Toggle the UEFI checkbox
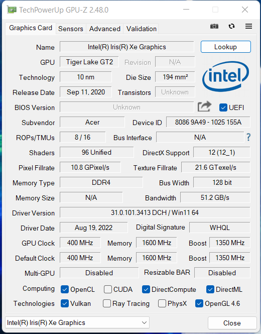 point(223,107)
